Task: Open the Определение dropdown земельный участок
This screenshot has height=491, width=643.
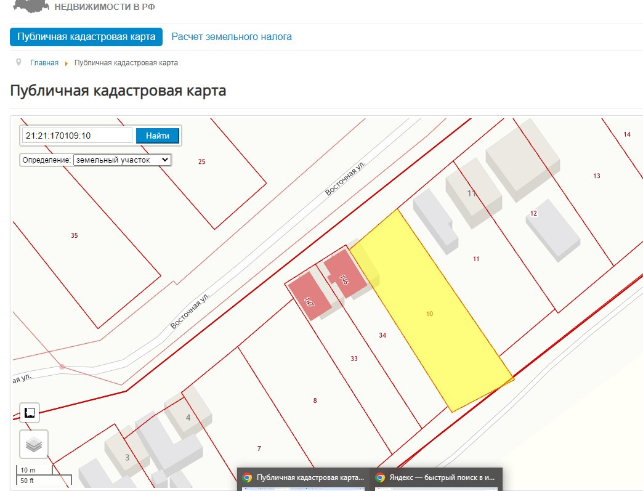Action: 122,160
